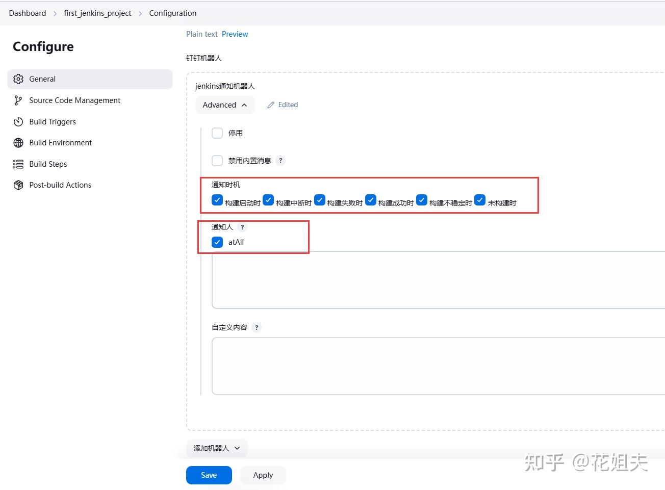The image size is (665, 490).
Task: Toggle the atAll checkbox
Action: coord(217,242)
